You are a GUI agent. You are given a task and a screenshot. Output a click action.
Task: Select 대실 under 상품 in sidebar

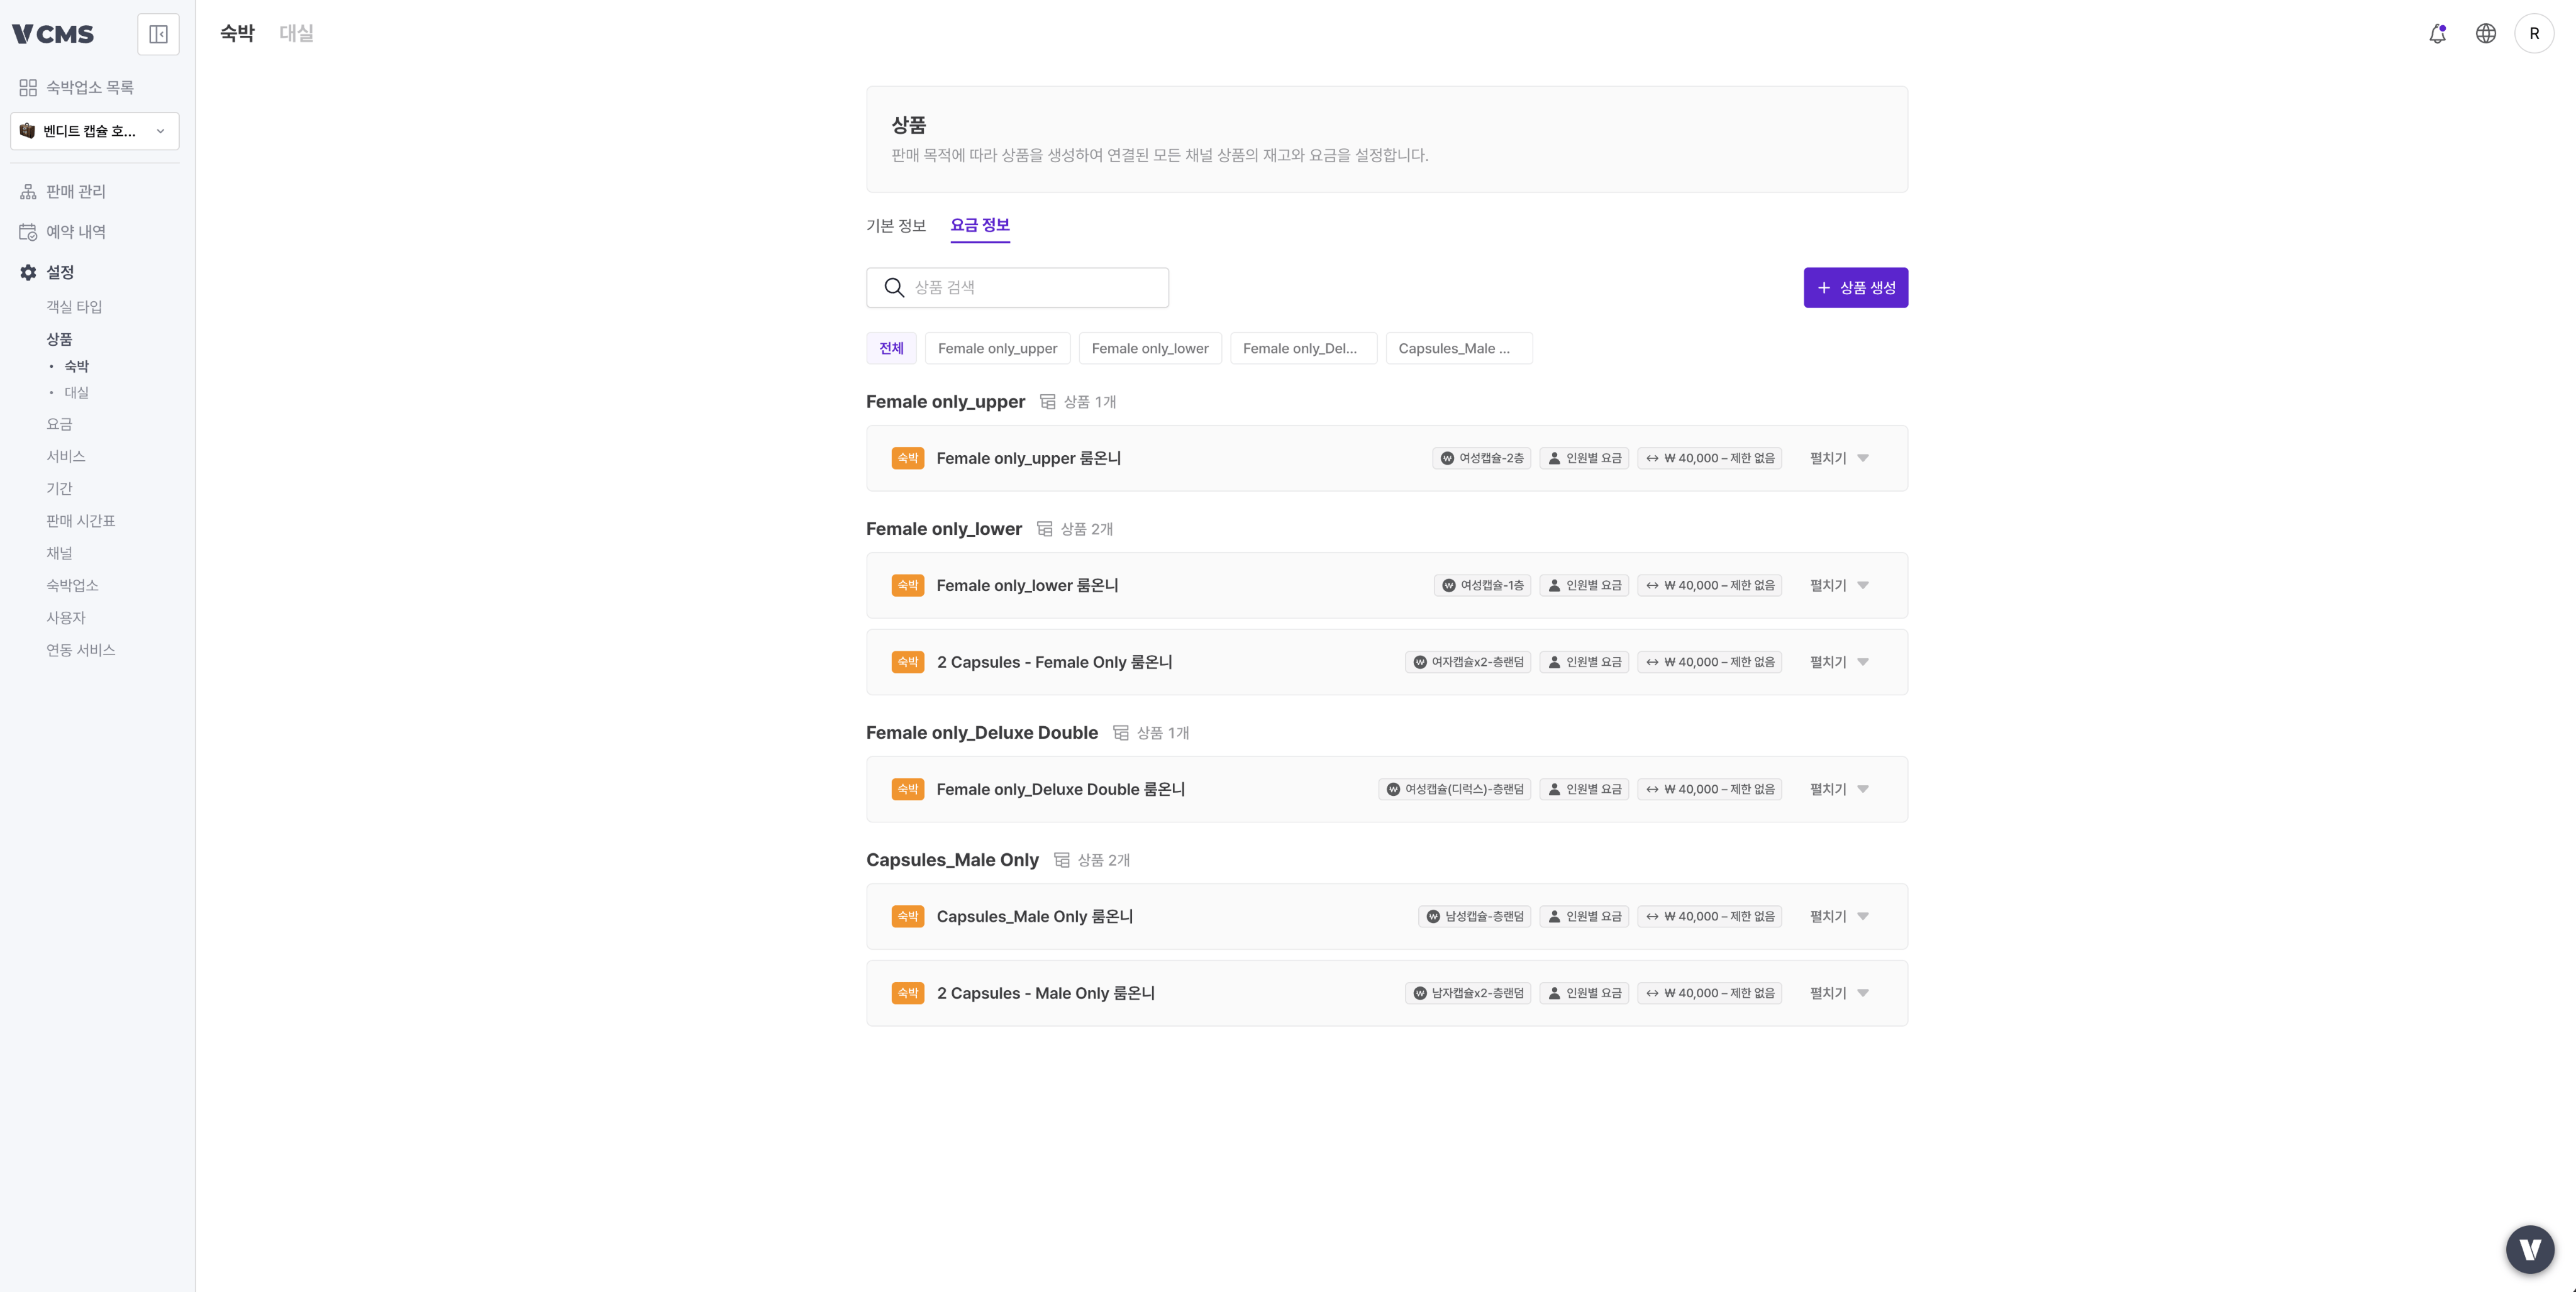click(x=77, y=392)
